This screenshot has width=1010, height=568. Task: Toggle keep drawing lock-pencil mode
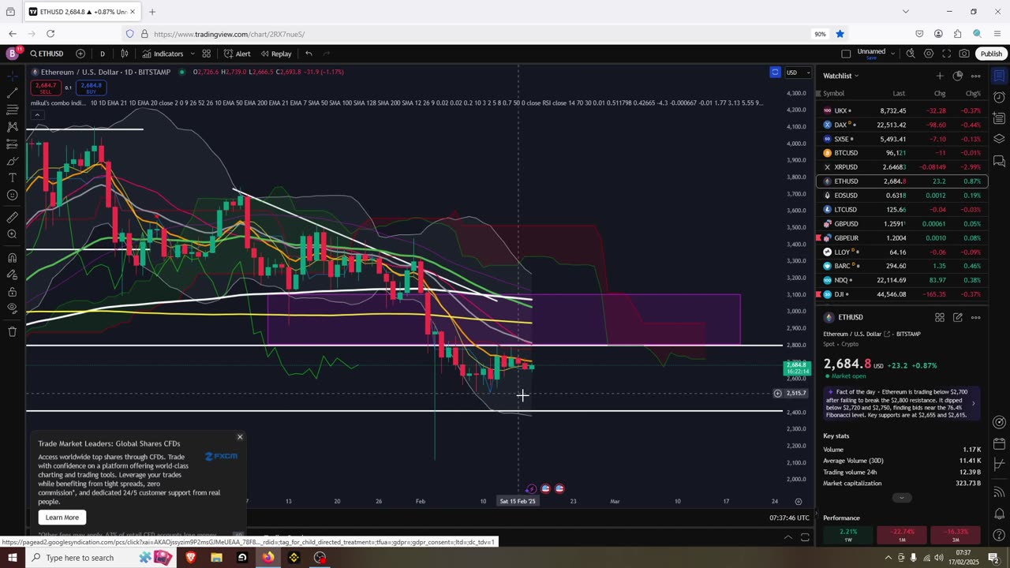pos(12,275)
